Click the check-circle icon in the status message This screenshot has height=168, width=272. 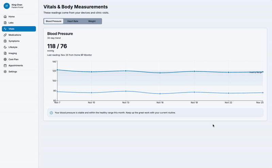pos(51,113)
